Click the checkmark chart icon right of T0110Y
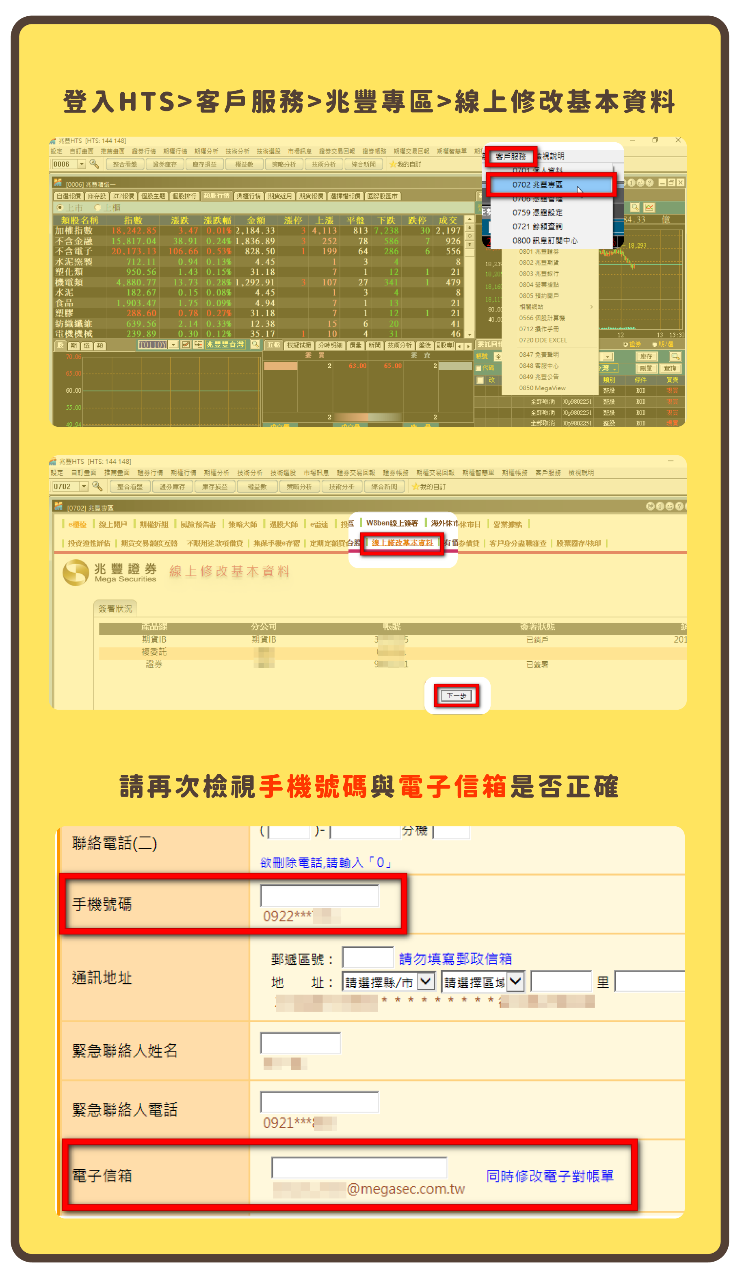The width and height of the screenshot is (740, 1271). tap(186, 345)
